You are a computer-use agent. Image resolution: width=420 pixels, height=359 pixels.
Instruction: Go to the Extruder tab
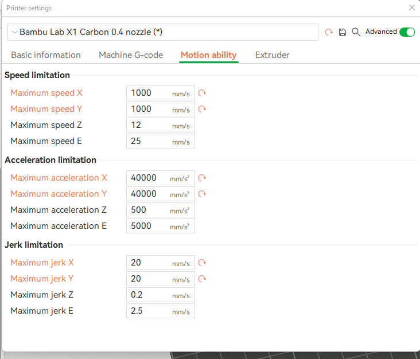tap(272, 55)
